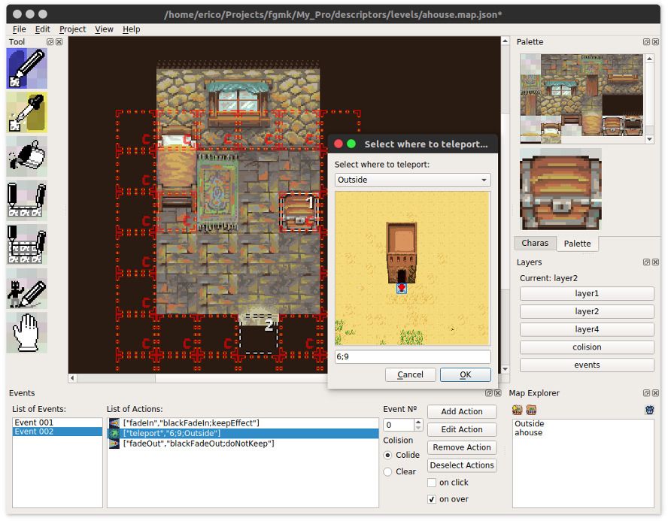Confirm teleport with the OK button
Image resolution: width=668 pixels, height=521 pixels.
tap(465, 374)
